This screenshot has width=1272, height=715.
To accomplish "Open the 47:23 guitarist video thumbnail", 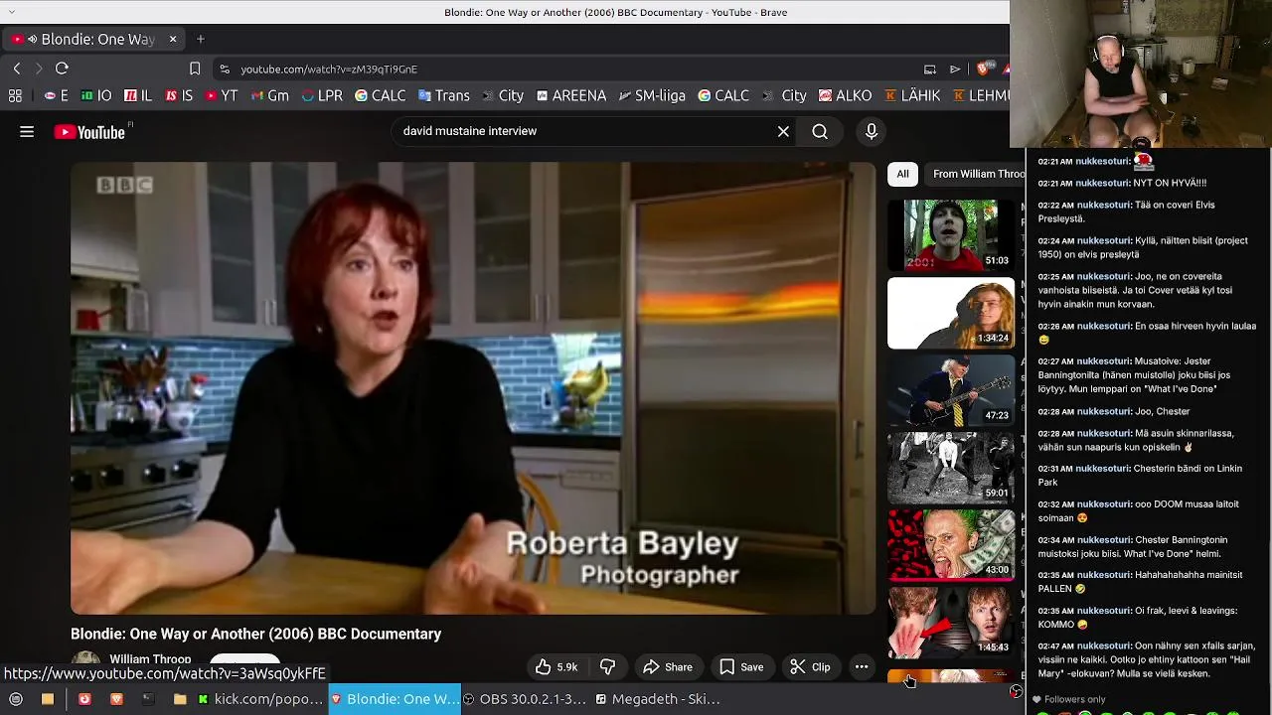I will coord(951,390).
